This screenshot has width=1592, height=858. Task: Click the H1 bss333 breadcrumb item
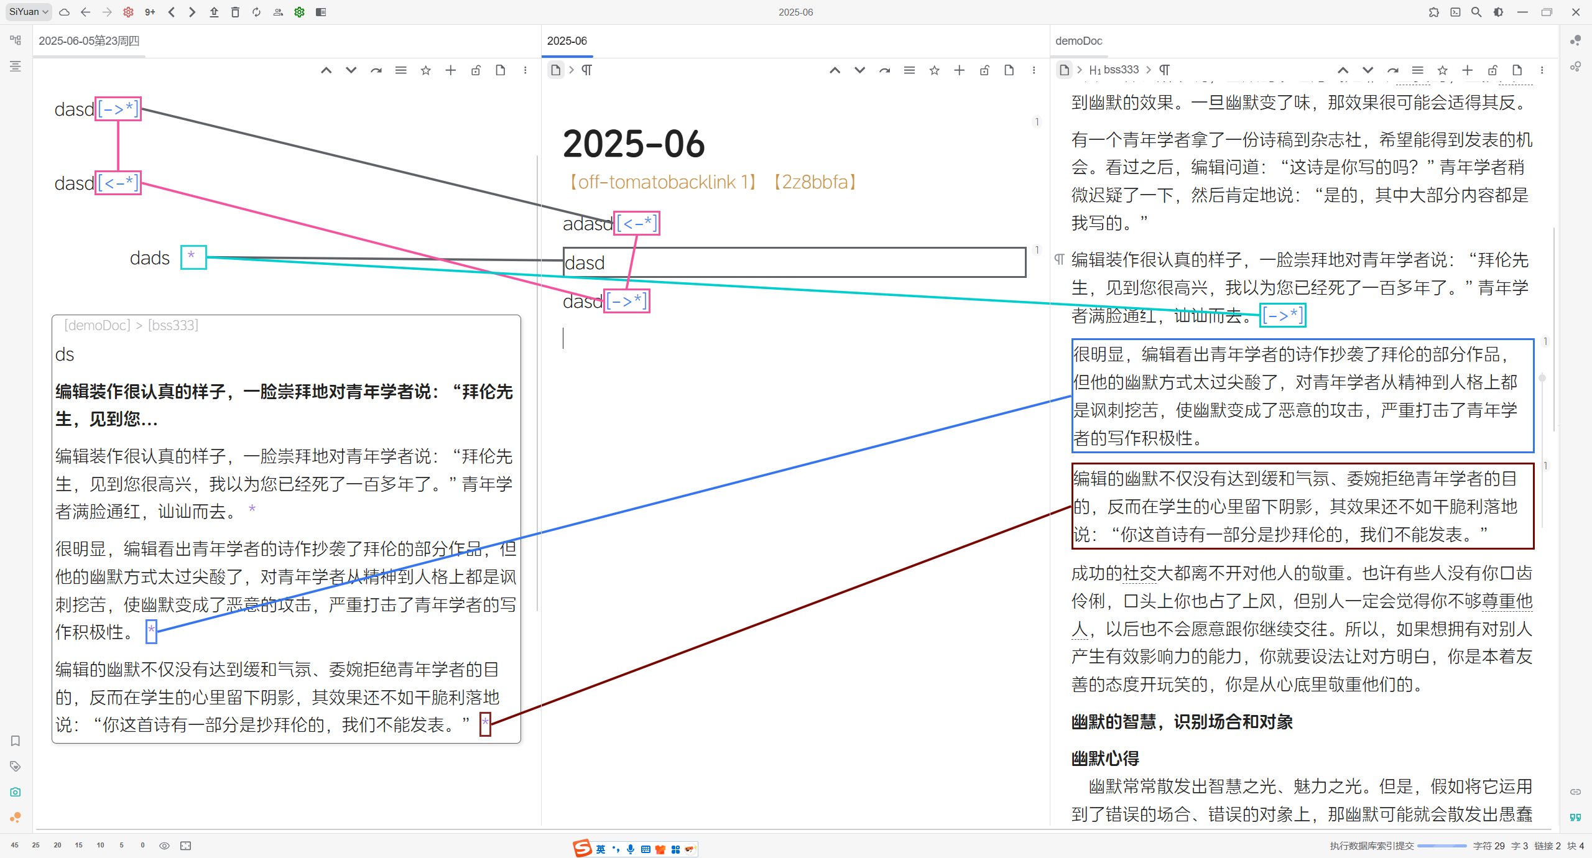1114,70
